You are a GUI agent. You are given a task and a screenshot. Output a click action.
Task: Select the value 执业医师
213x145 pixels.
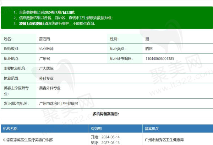point(46,49)
